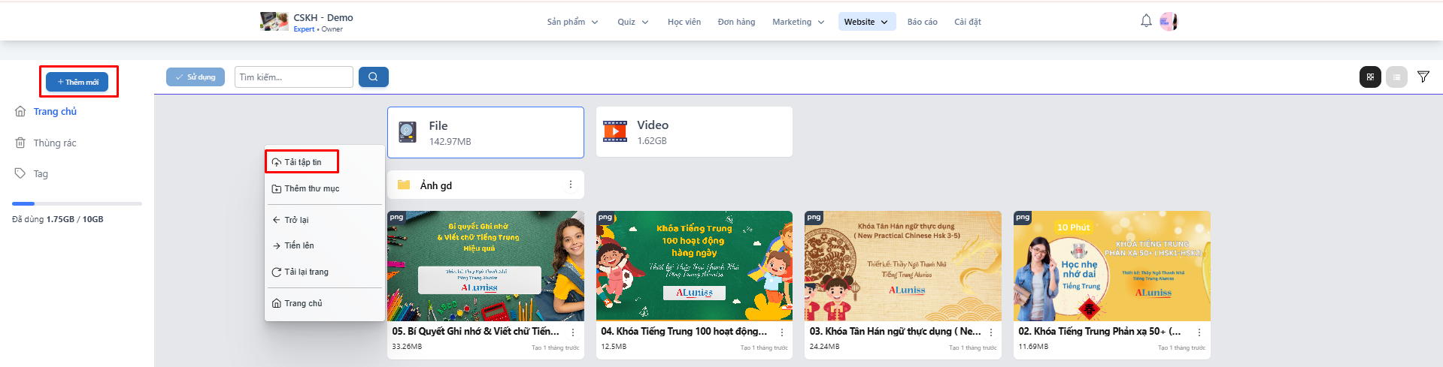Click the 12.5MB file size text

[x=614, y=347]
